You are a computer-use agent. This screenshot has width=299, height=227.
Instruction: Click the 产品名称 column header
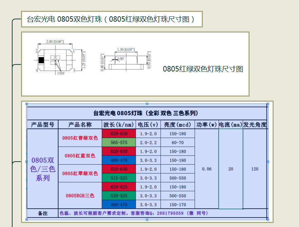80,124
